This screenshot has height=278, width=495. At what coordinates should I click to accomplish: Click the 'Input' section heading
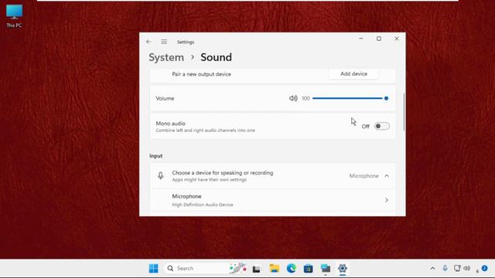[x=156, y=156]
